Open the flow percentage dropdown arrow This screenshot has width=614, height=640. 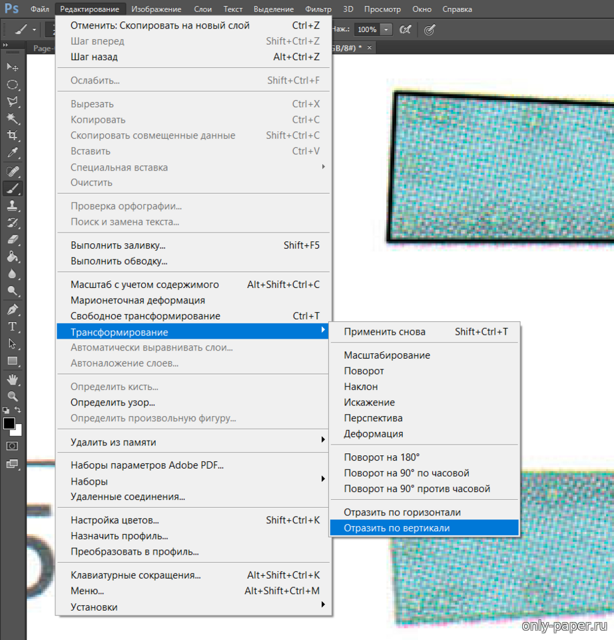click(387, 30)
